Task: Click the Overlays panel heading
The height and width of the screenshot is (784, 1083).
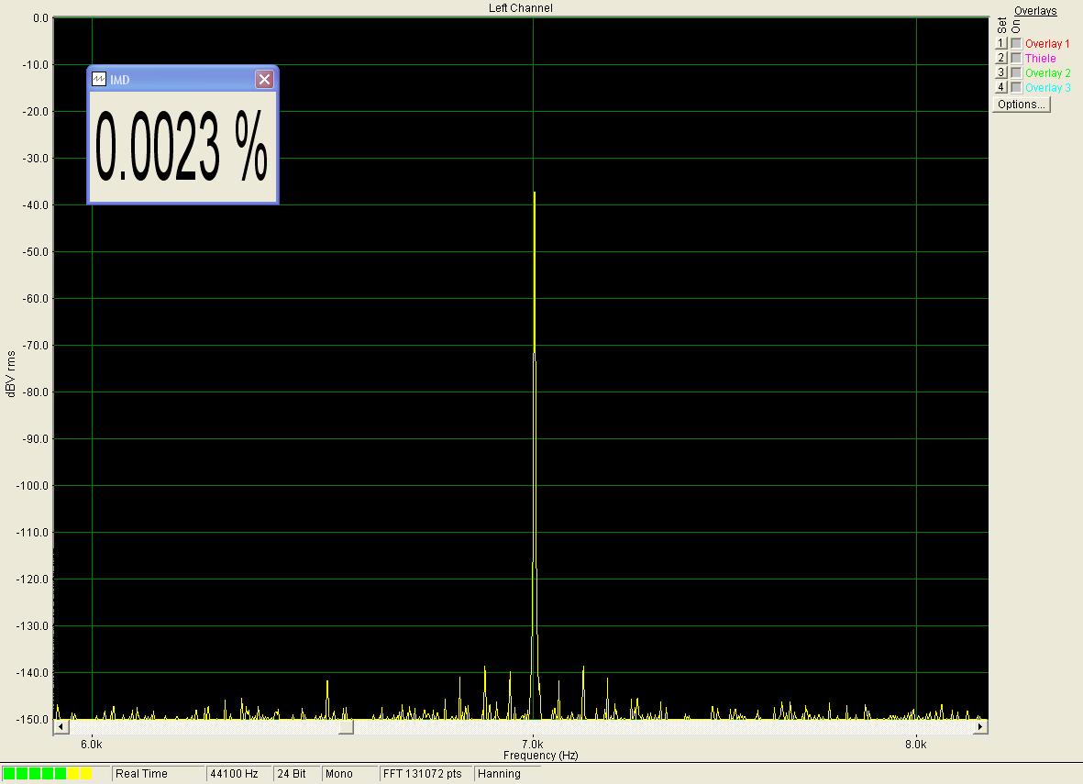Action: click(x=1035, y=10)
